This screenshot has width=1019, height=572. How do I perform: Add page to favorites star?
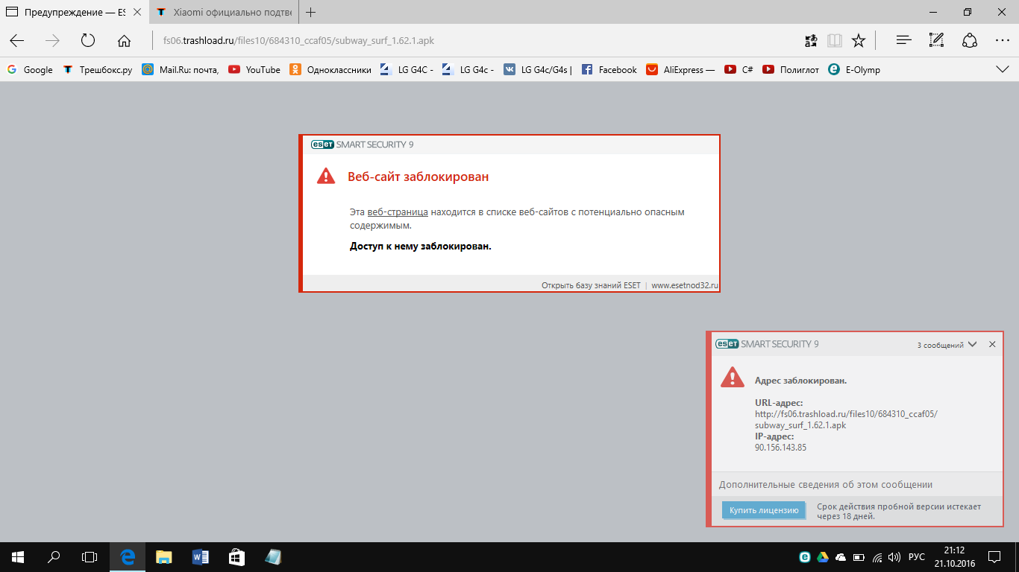[x=859, y=41]
